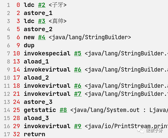Open constant pool link #2 on ldc line
The height and width of the screenshot is (138, 168).
[x=42, y=5]
